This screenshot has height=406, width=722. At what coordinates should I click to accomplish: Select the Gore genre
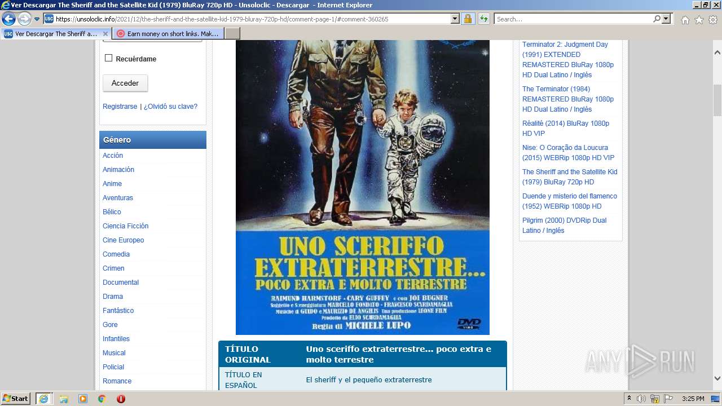tap(110, 325)
